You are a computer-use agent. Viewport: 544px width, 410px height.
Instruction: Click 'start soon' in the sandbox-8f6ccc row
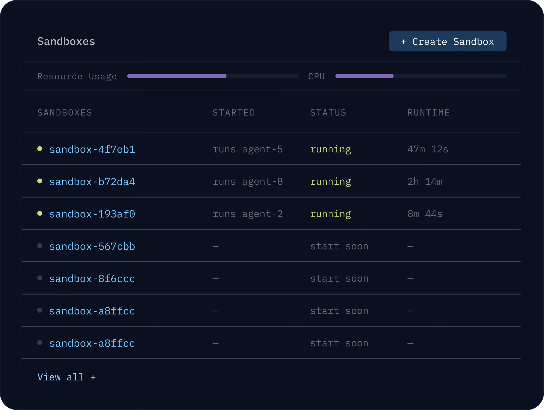(x=339, y=279)
